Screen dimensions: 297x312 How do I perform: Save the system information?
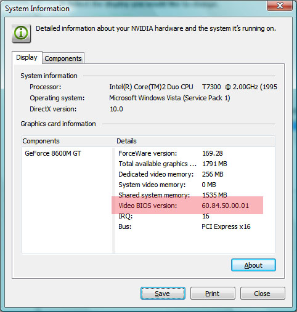(163, 294)
